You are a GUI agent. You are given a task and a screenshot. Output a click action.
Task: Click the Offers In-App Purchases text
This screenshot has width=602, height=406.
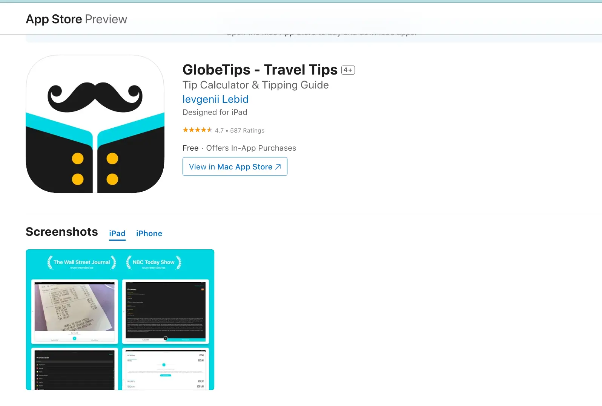click(x=251, y=148)
